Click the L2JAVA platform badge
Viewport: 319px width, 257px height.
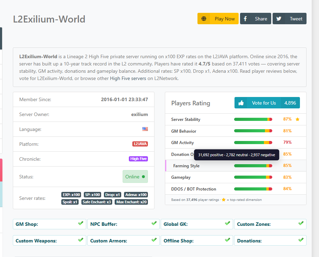point(140,144)
